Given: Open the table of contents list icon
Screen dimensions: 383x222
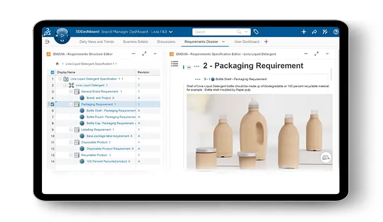Looking at the screenshot, I should (175, 64).
